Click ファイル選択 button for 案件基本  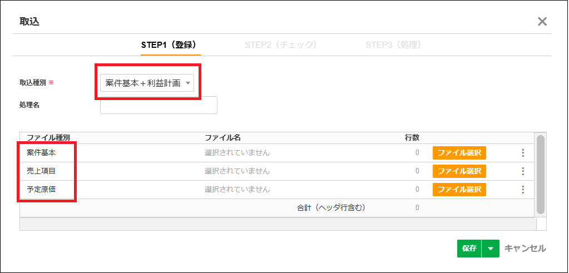[x=459, y=153]
